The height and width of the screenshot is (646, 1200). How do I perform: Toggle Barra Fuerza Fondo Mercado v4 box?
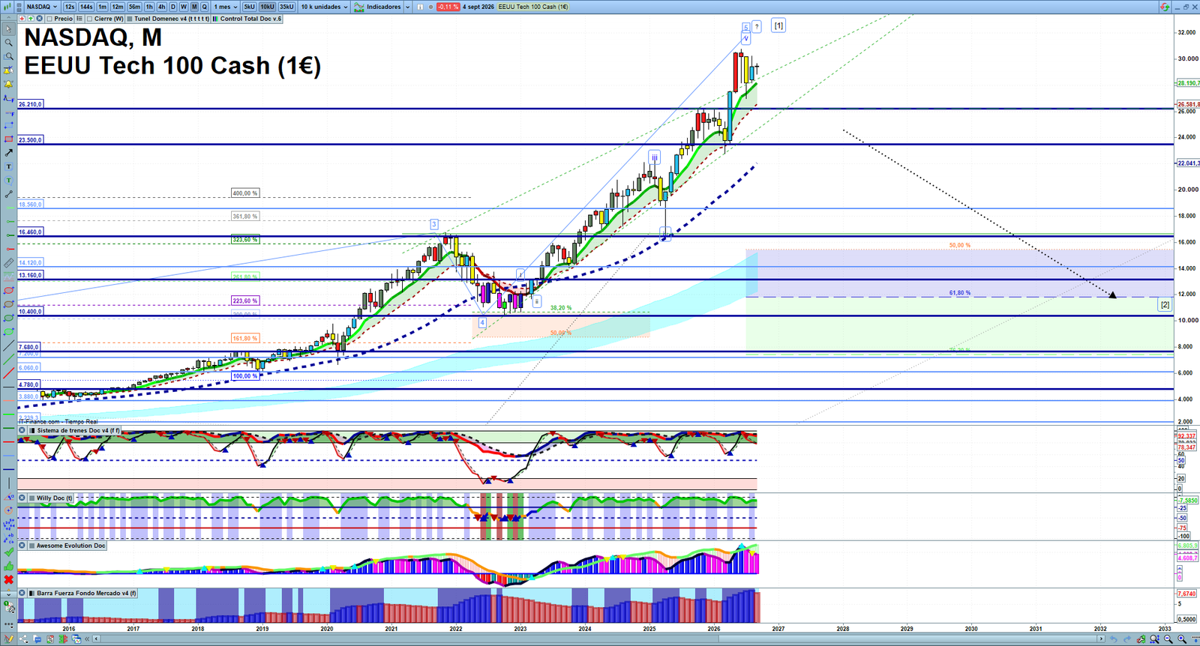tap(32, 593)
